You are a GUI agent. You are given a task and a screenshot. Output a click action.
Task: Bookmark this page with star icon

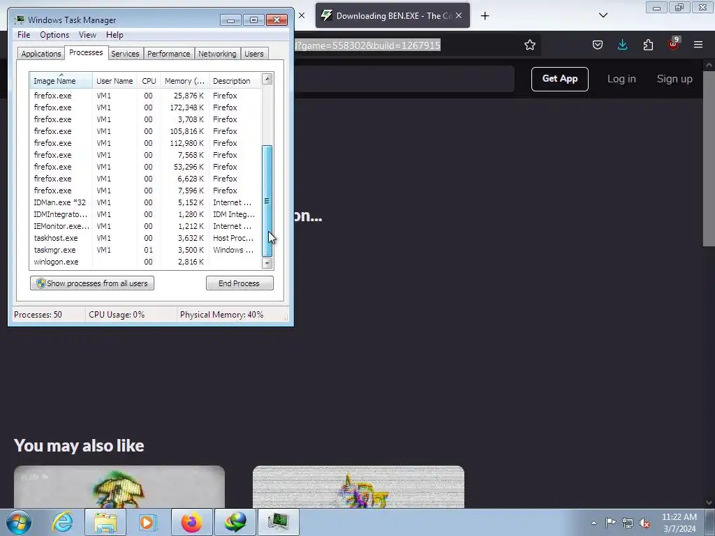tap(529, 45)
